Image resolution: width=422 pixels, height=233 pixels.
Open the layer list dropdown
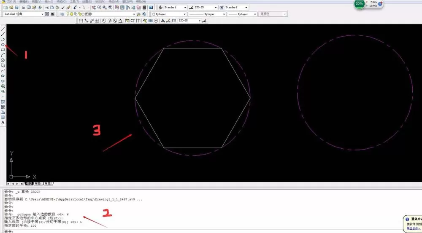pyautogui.click(x=134, y=14)
